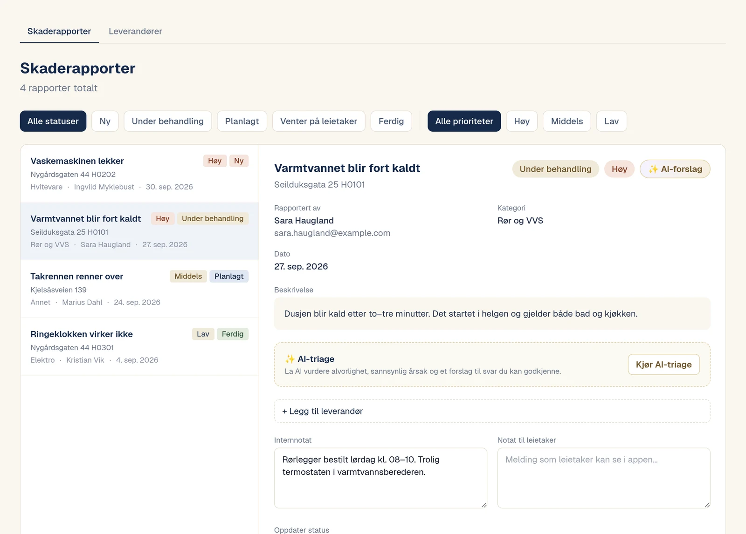Click the Ferdig tag on Ringeklokken row
The image size is (746, 534).
[x=233, y=334]
